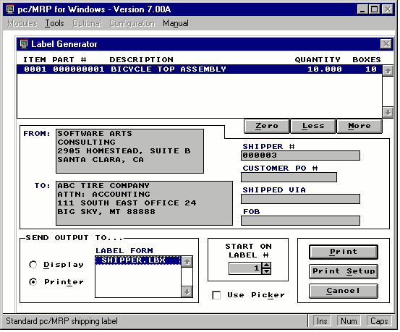Click the CUSTOMER PO # field
Viewport: 400px width, 332px height.
pos(289,177)
